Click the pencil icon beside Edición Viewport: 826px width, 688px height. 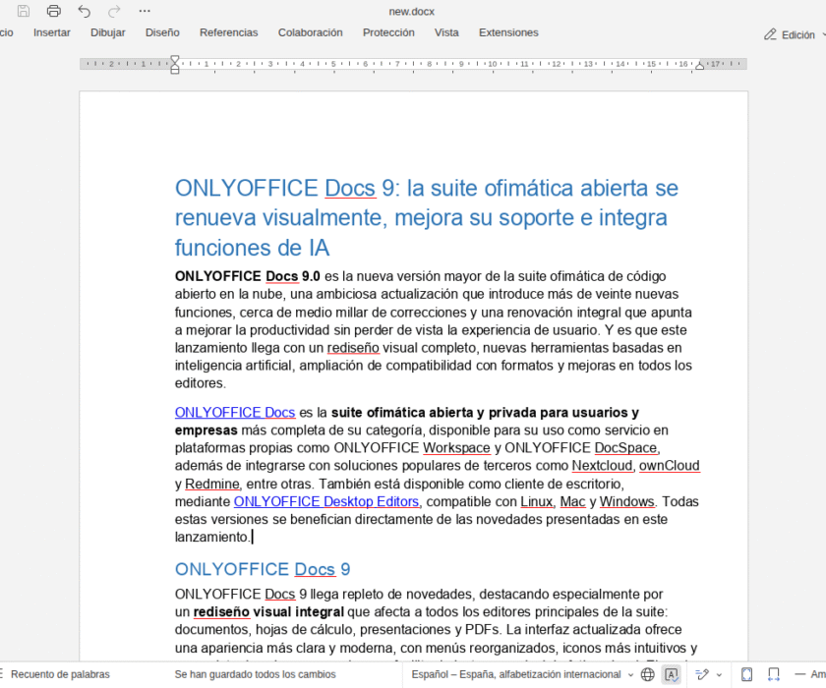770,34
